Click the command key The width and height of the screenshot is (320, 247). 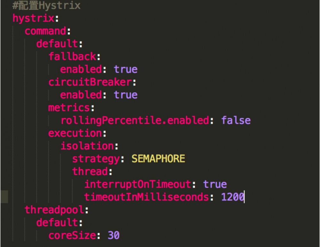(x=45, y=31)
